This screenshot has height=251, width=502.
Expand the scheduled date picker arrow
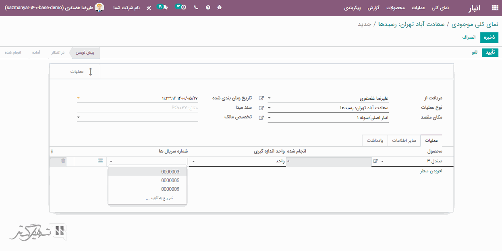pos(79,98)
